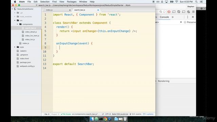Image resolution: width=217 pixels, height=122 pixels.
Task: Open package.json in the tree view
Action: click(25, 62)
